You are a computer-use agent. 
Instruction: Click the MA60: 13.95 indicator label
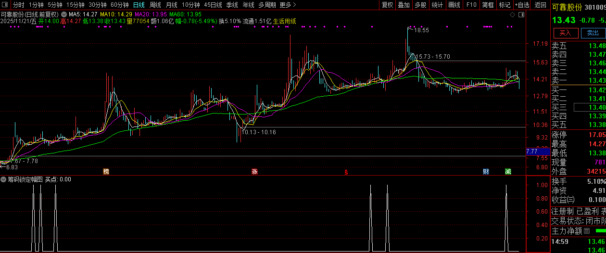(186, 14)
